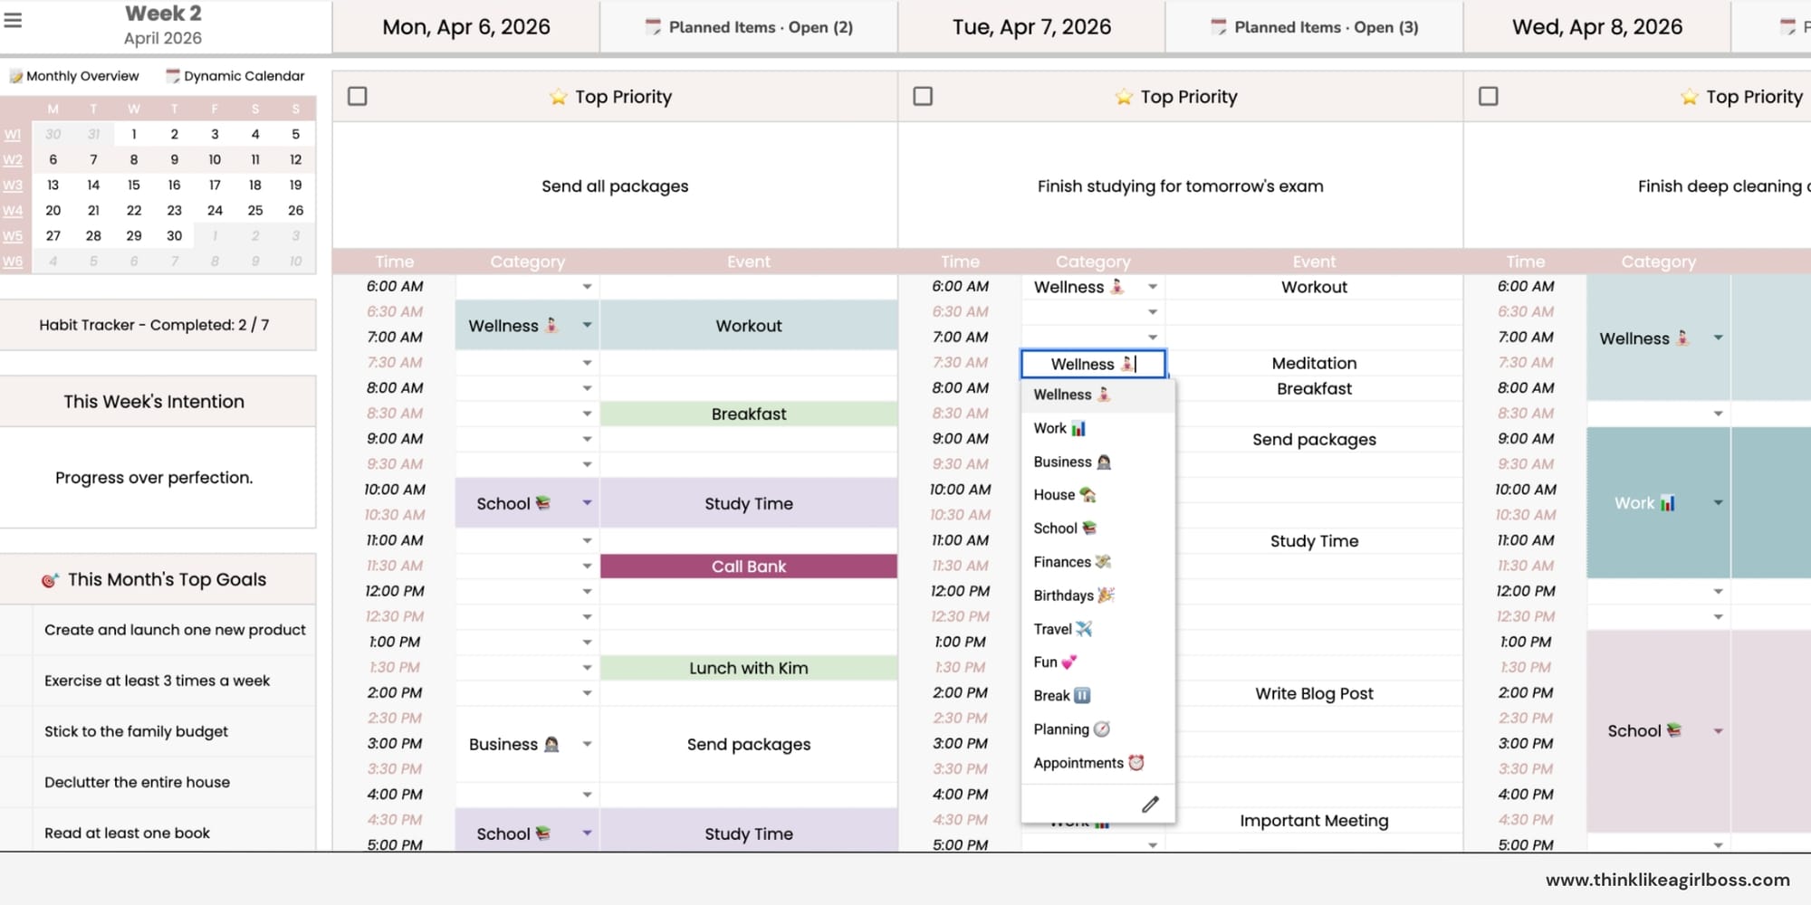This screenshot has height=905, width=1811.
Task: Open Monday's Business category dropdown arrow
Action: 587,744
